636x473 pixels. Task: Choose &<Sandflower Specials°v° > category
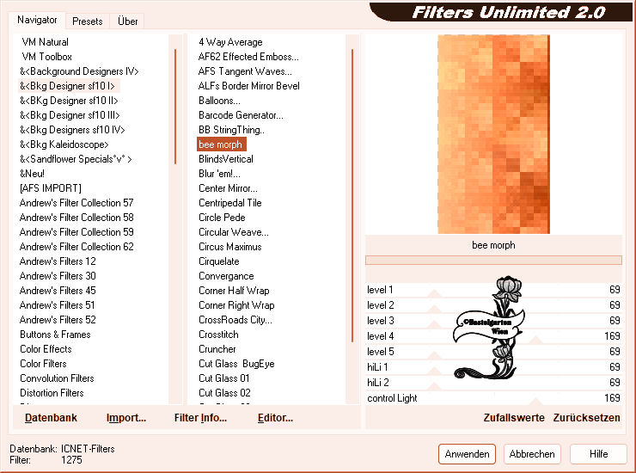76,159
